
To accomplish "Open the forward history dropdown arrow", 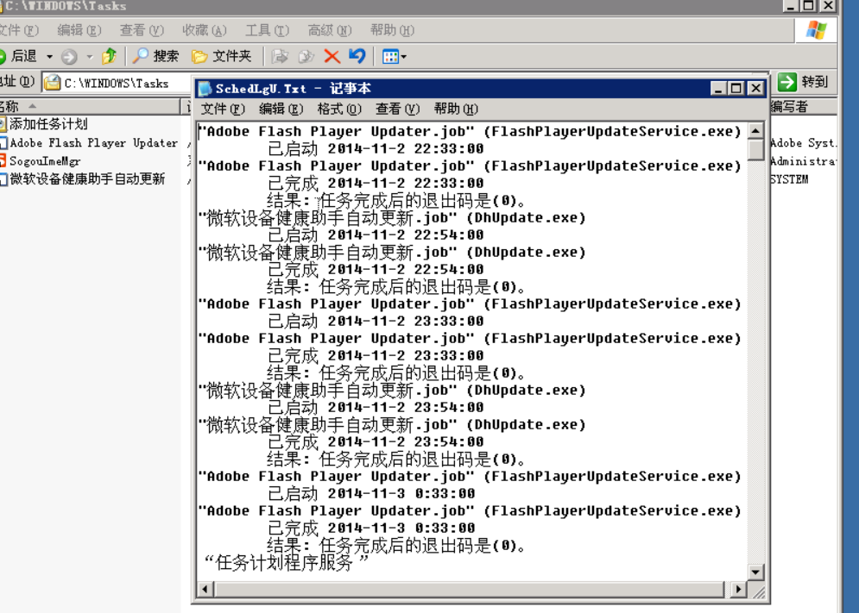I will pyautogui.click(x=89, y=56).
